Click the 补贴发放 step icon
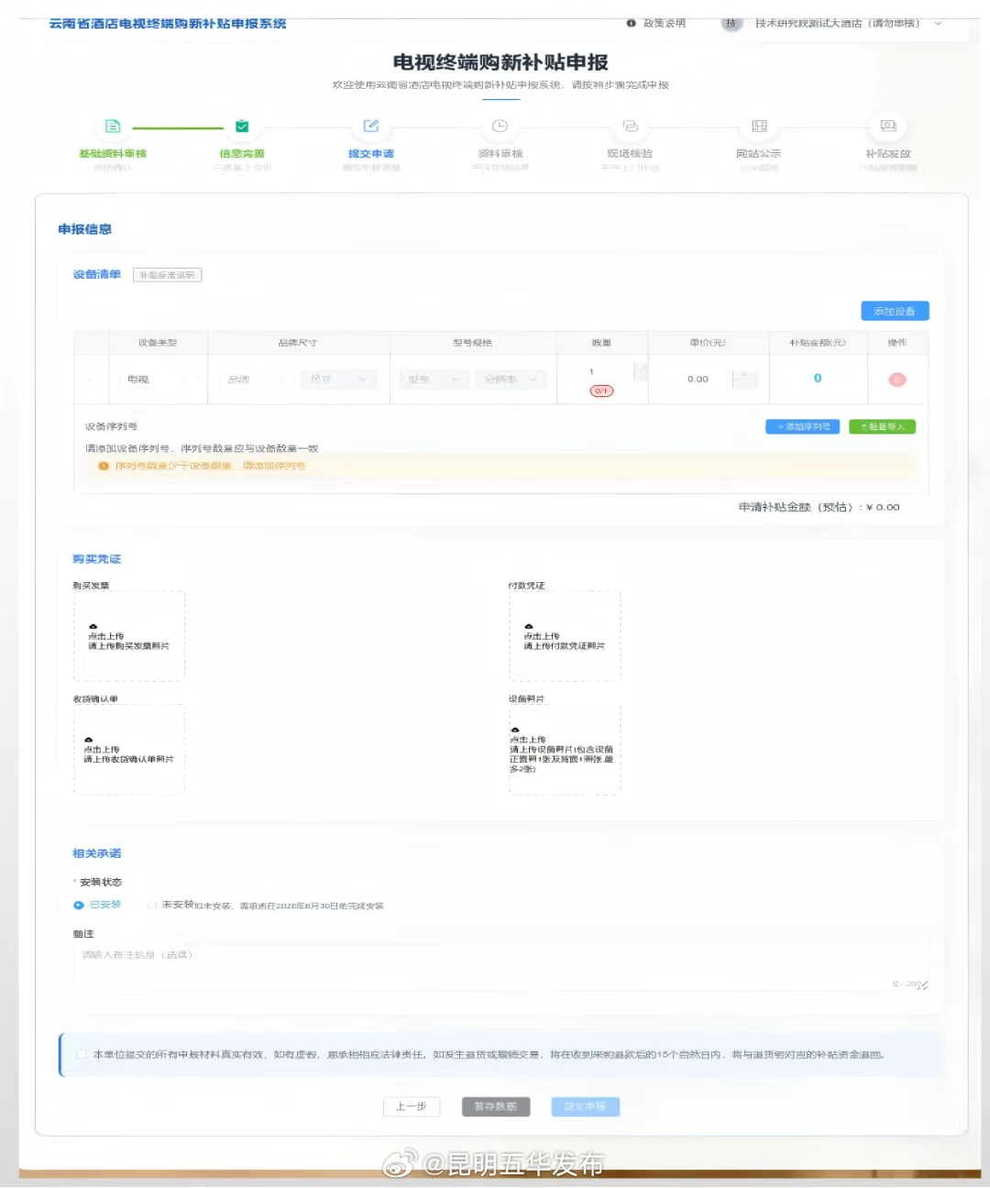Viewport: 990px width, 1188px height. point(888,126)
